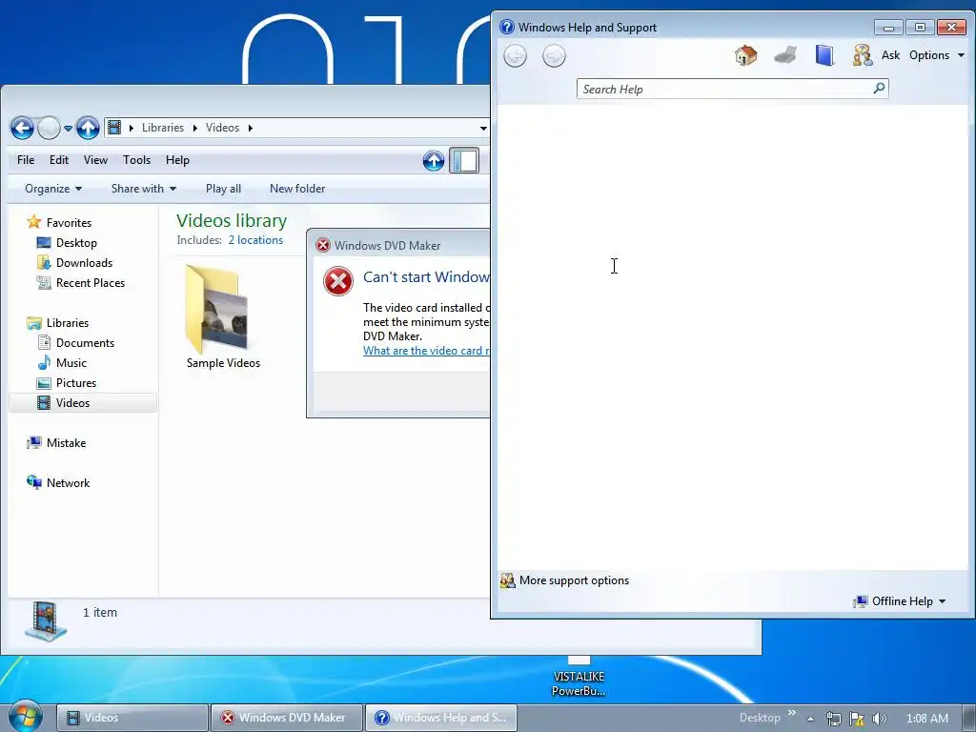Click the Ask text button in Help

point(890,55)
